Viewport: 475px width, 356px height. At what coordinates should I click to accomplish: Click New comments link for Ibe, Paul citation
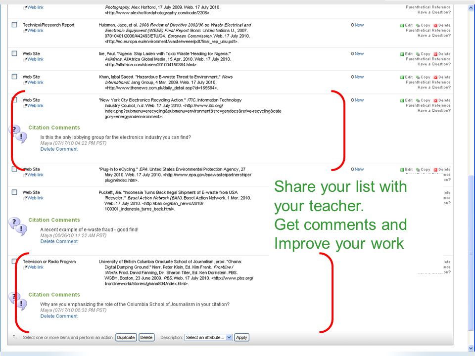(x=359, y=54)
